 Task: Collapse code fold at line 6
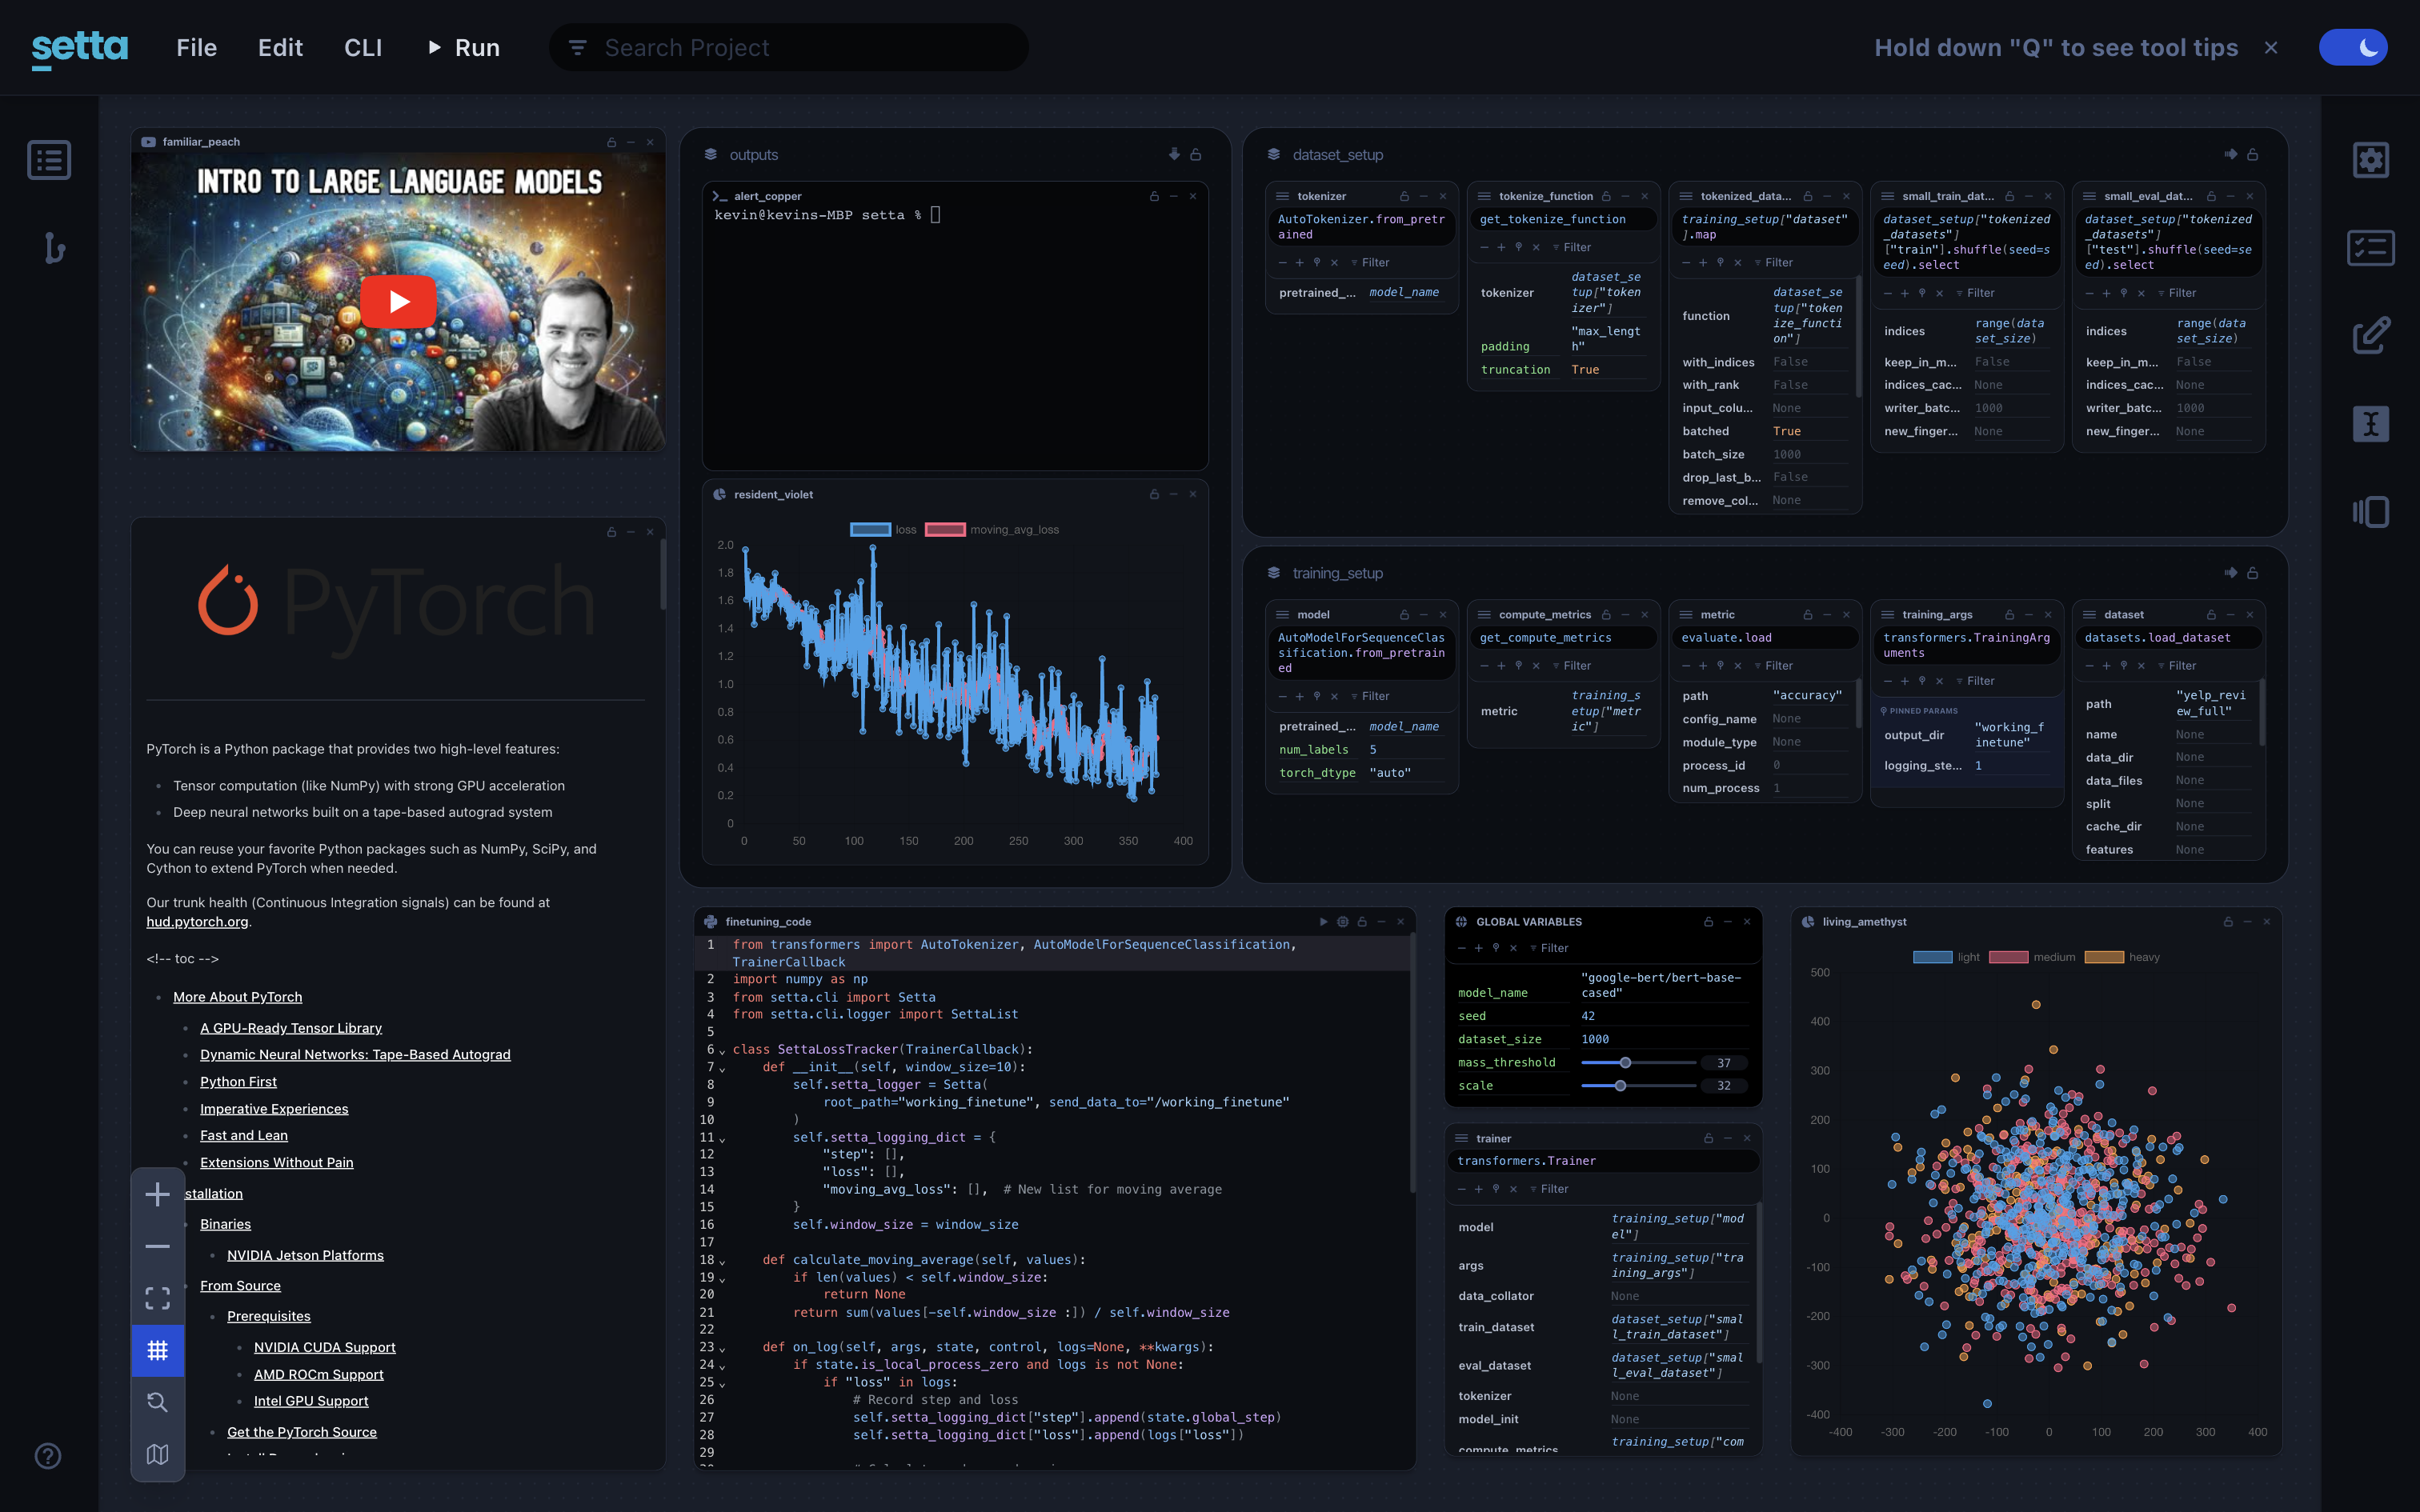(x=722, y=1051)
